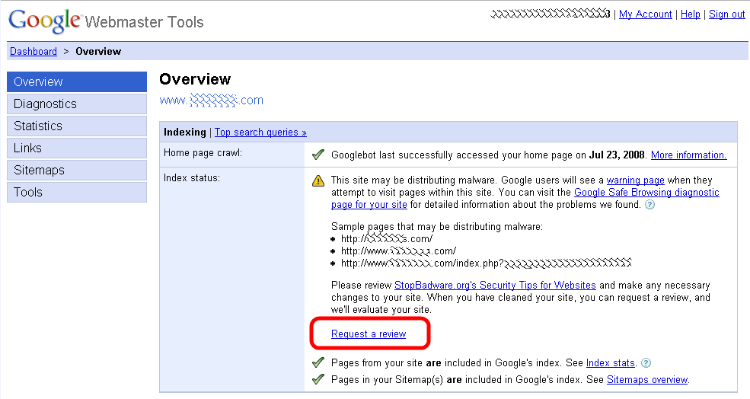Click the 'Index status:' label

(x=192, y=178)
